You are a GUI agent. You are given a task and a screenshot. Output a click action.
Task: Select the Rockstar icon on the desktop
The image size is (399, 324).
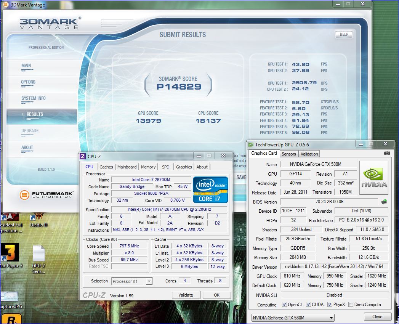11,319
